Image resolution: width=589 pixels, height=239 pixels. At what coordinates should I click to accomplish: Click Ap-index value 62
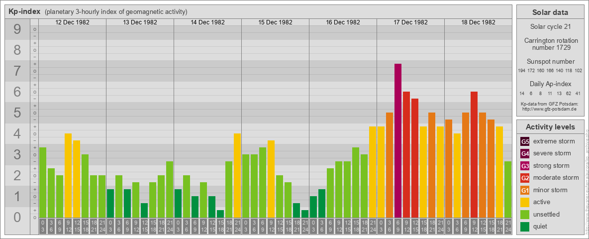coord(569,93)
